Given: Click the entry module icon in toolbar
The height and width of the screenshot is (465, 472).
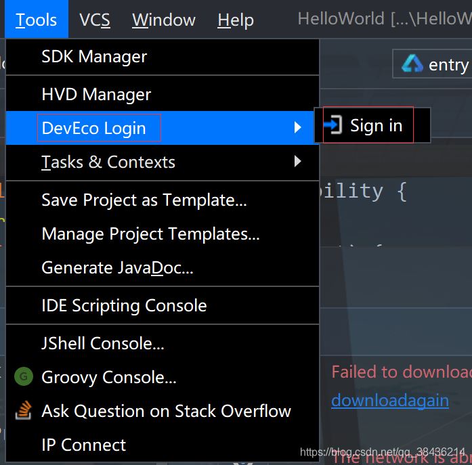Looking at the screenshot, I should (412, 64).
